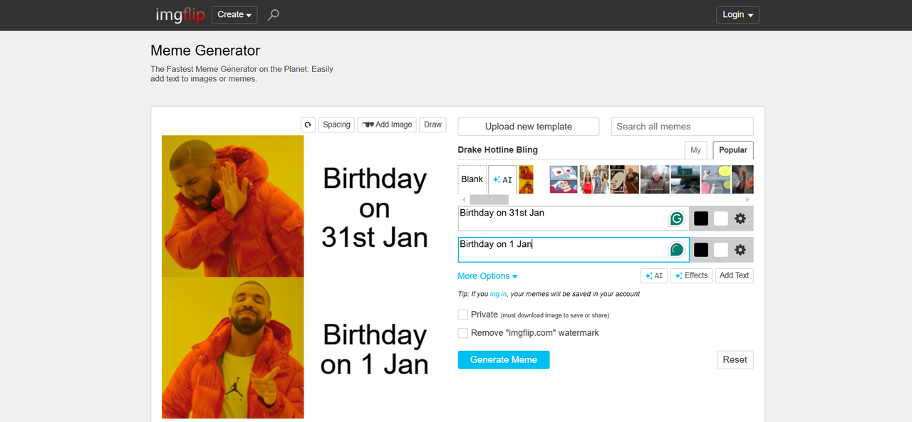
Task: Open settings gear for first text box
Action: 740,218
